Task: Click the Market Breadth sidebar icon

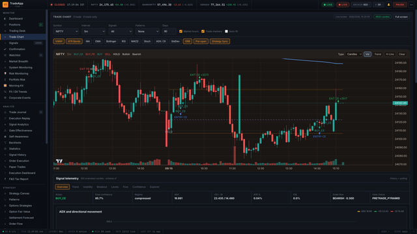Action: pos(5,61)
